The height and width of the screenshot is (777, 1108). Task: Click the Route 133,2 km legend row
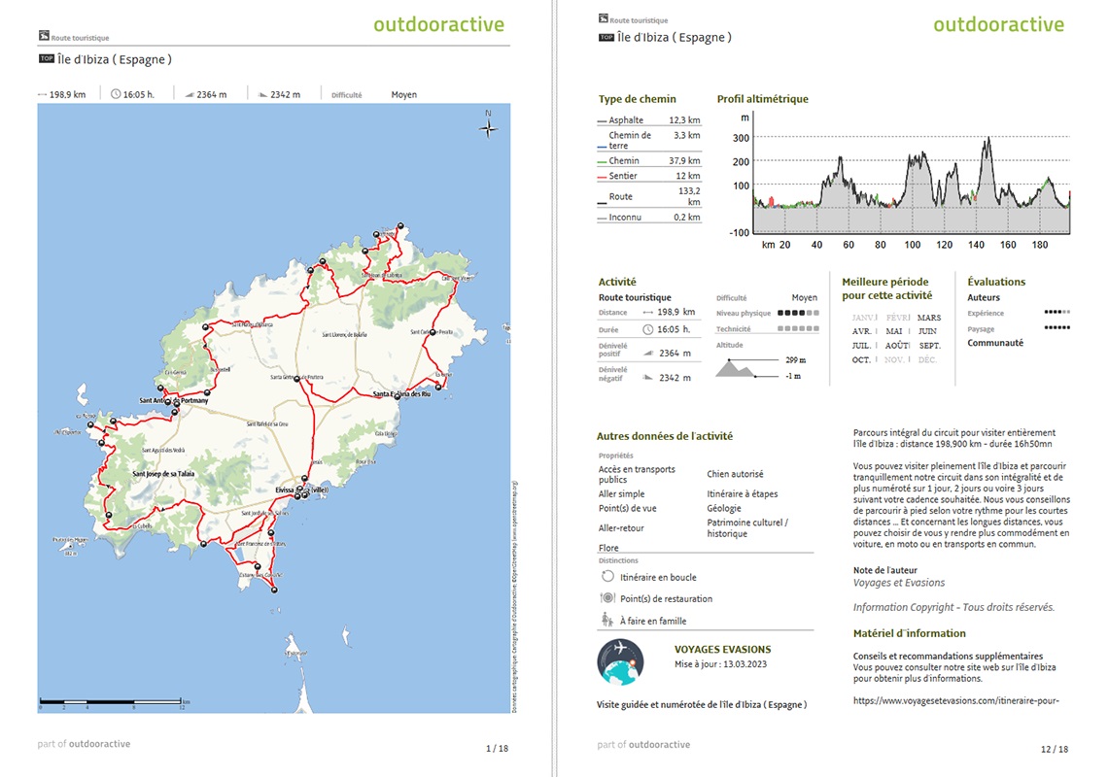[648, 196]
